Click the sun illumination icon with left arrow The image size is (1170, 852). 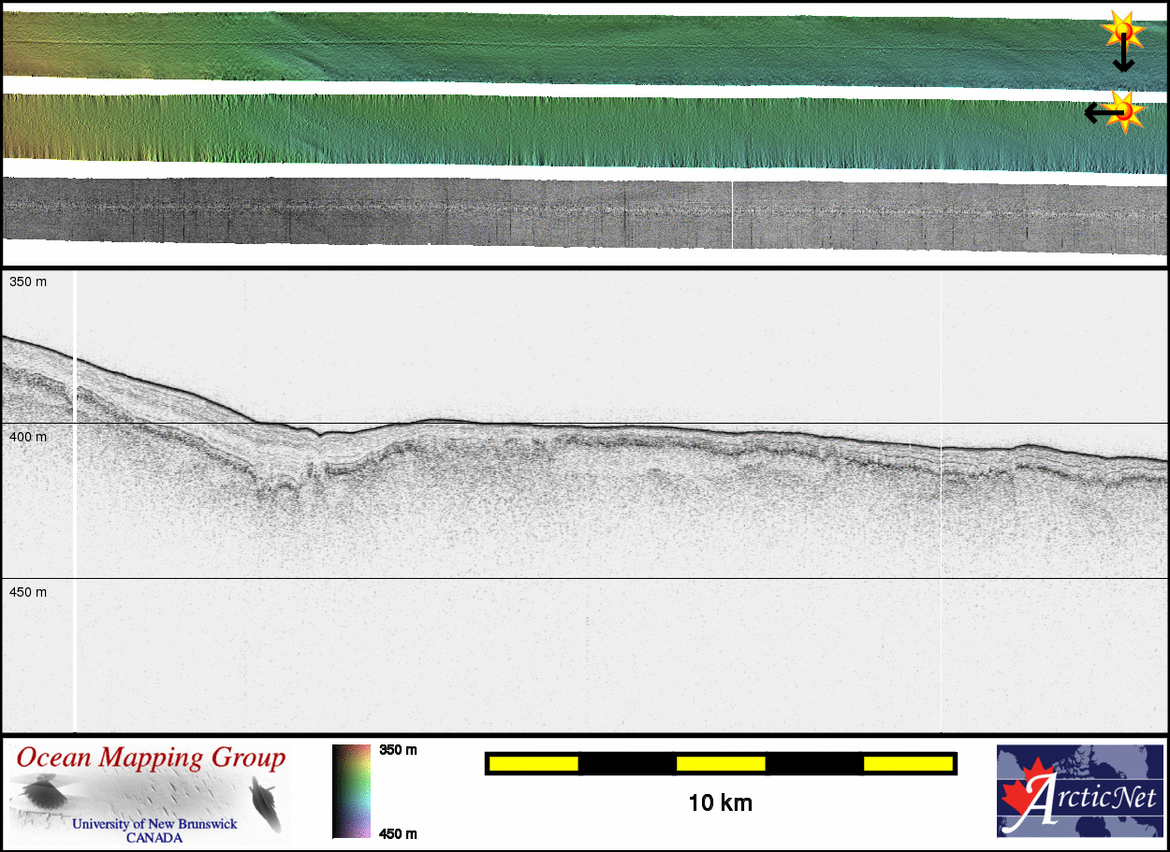1127,111
